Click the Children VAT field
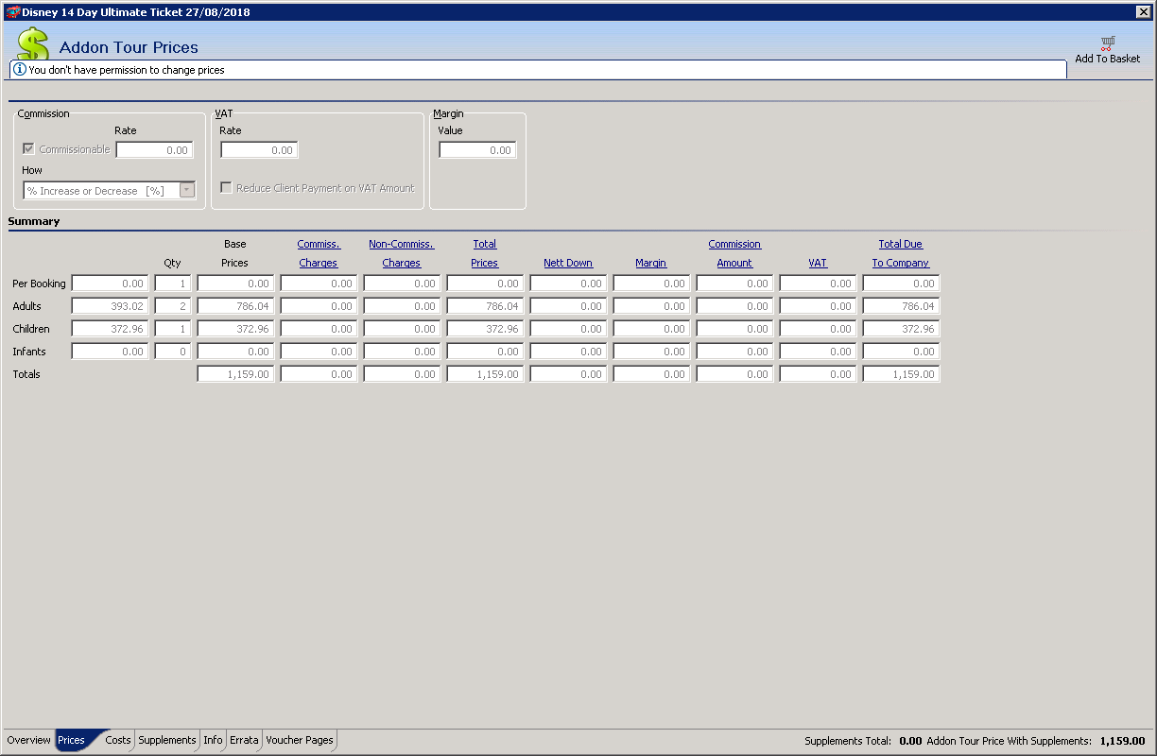1157x756 pixels. click(818, 329)
